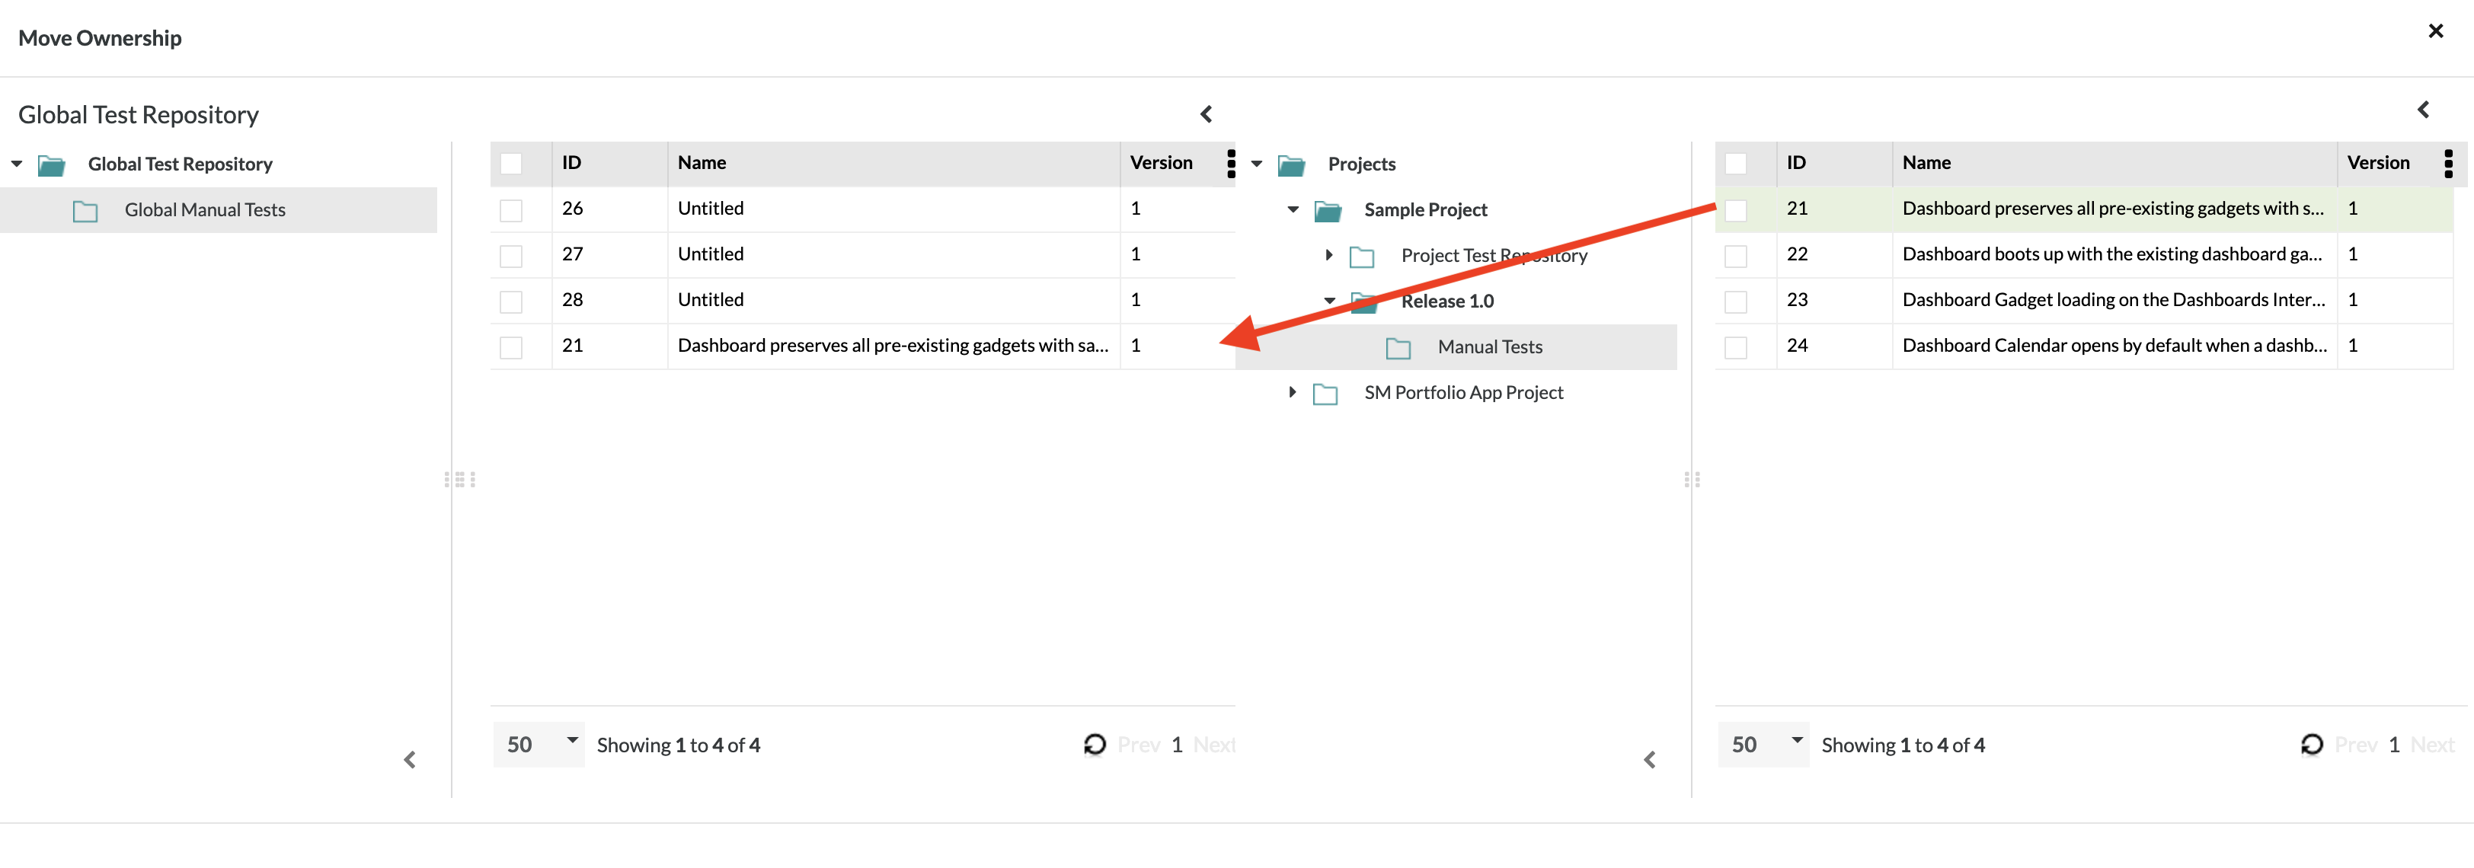
Task: Check the box for test ID 23
Action: pyautogui.click(x=1735, y=301)
